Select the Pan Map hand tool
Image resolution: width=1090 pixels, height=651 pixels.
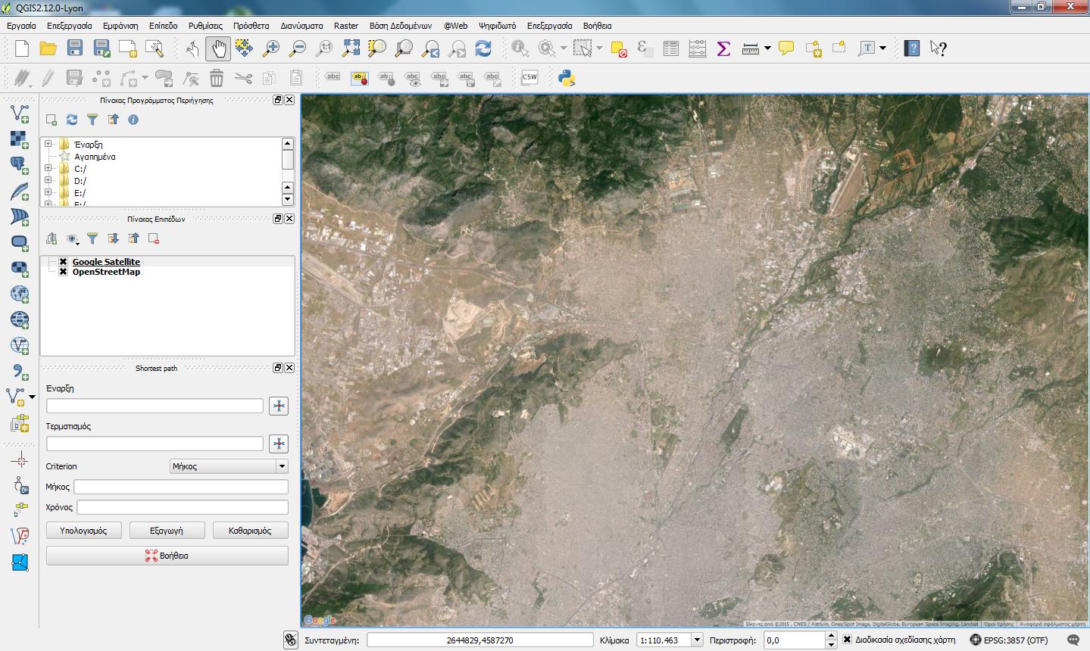[218, 48]
